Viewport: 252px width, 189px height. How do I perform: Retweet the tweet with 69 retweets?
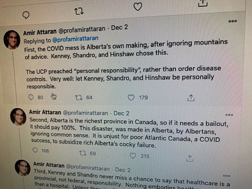[83, 153]
